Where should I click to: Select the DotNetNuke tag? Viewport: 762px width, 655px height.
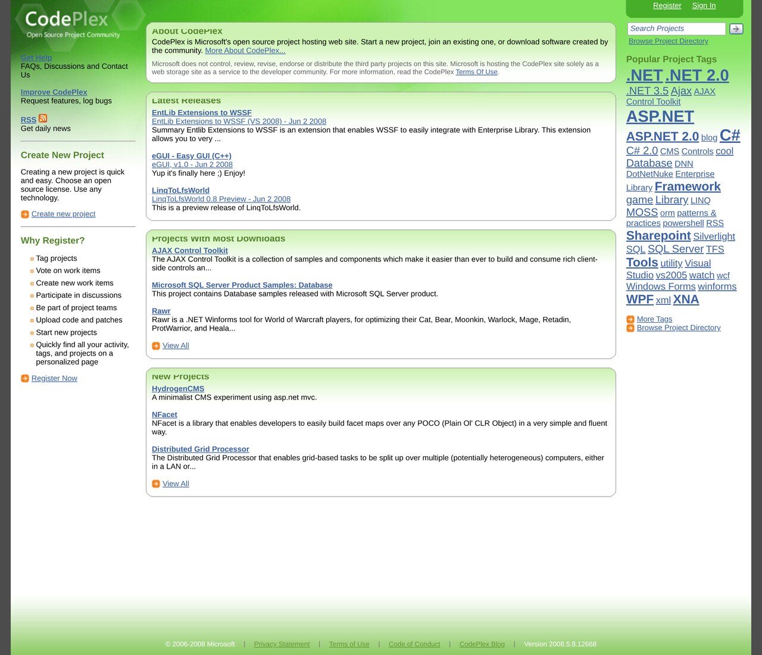pyautogui.click(x=649, y=174)
